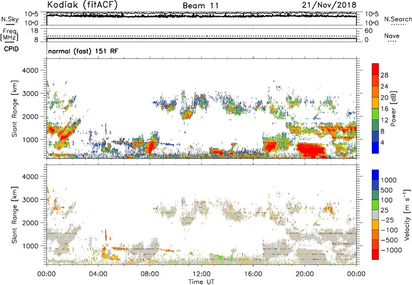
Task: Click the Velocity [m s⁻¹] colorbar label
Action: tap(407, 215)
